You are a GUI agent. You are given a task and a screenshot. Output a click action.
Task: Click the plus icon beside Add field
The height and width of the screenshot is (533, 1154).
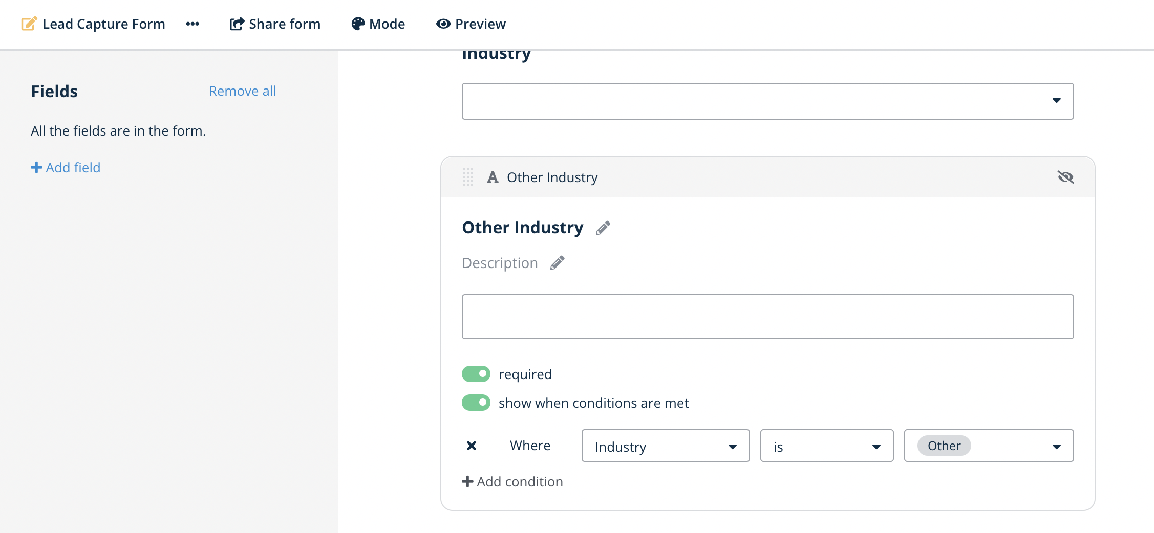tap(36, 168)
